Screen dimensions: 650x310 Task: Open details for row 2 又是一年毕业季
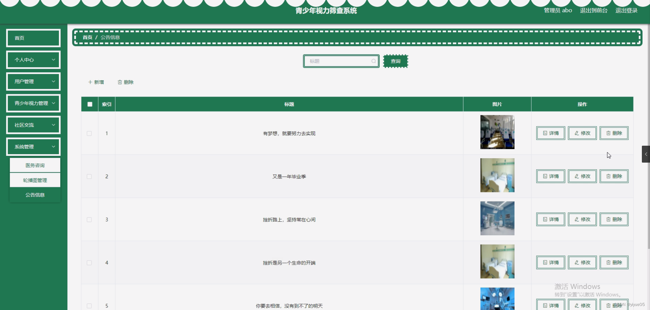click(551, 176)
